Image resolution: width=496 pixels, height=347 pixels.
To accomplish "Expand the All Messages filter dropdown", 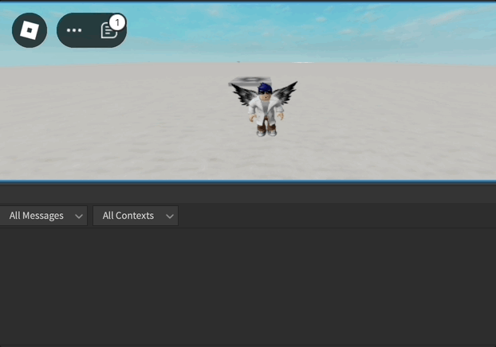I will [x=43, y=216].
